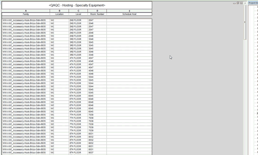Select the topmost 6TH FLOOR level cell

(x=78, y=96)
